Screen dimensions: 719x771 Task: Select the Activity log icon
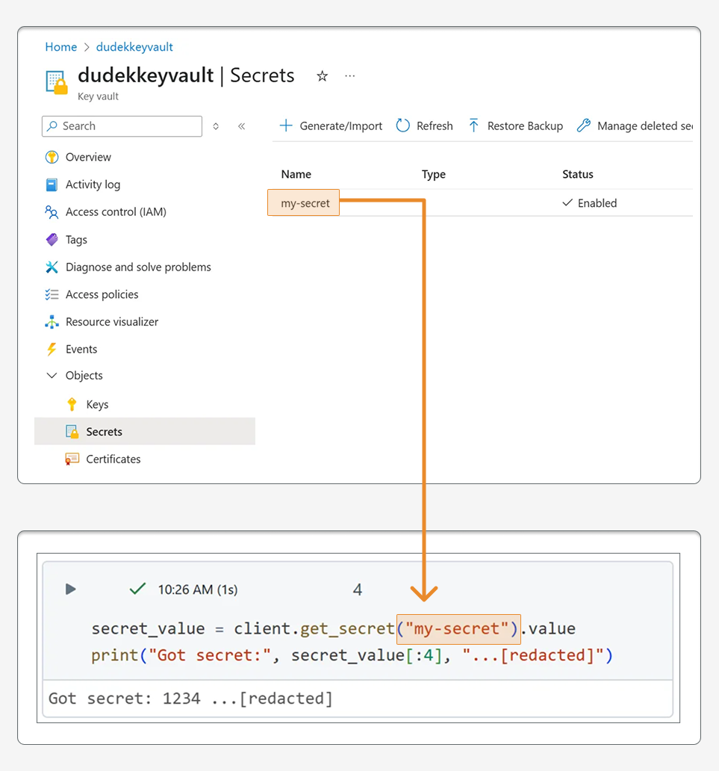51,185
